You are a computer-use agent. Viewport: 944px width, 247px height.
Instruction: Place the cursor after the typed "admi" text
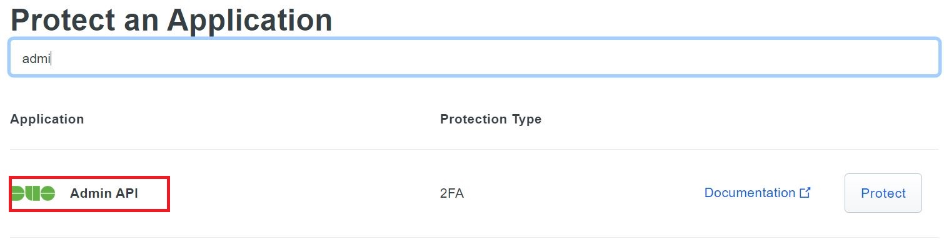(51, 59)
